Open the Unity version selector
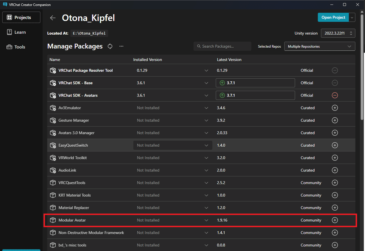Screen dimensions: 365x251 (338, 33)
